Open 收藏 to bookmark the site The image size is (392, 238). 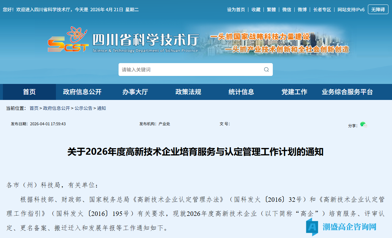point(256,9)
